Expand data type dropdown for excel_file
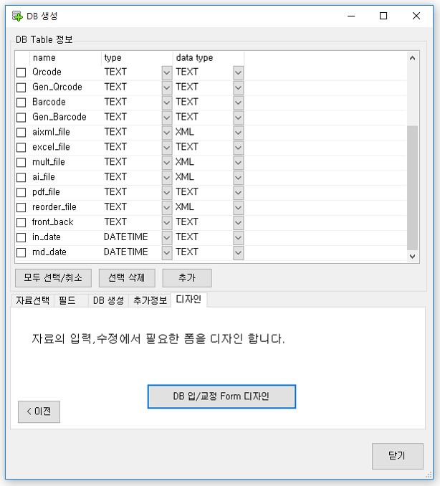The height and width of the screenshot is (486, 440). pos(239,147)
